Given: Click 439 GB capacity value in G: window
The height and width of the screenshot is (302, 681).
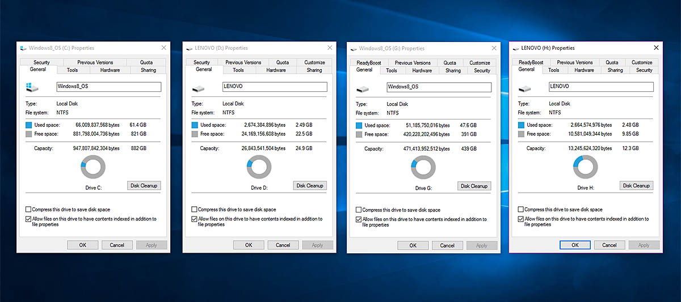Looking at the screenshot, I should click(469, 148).
